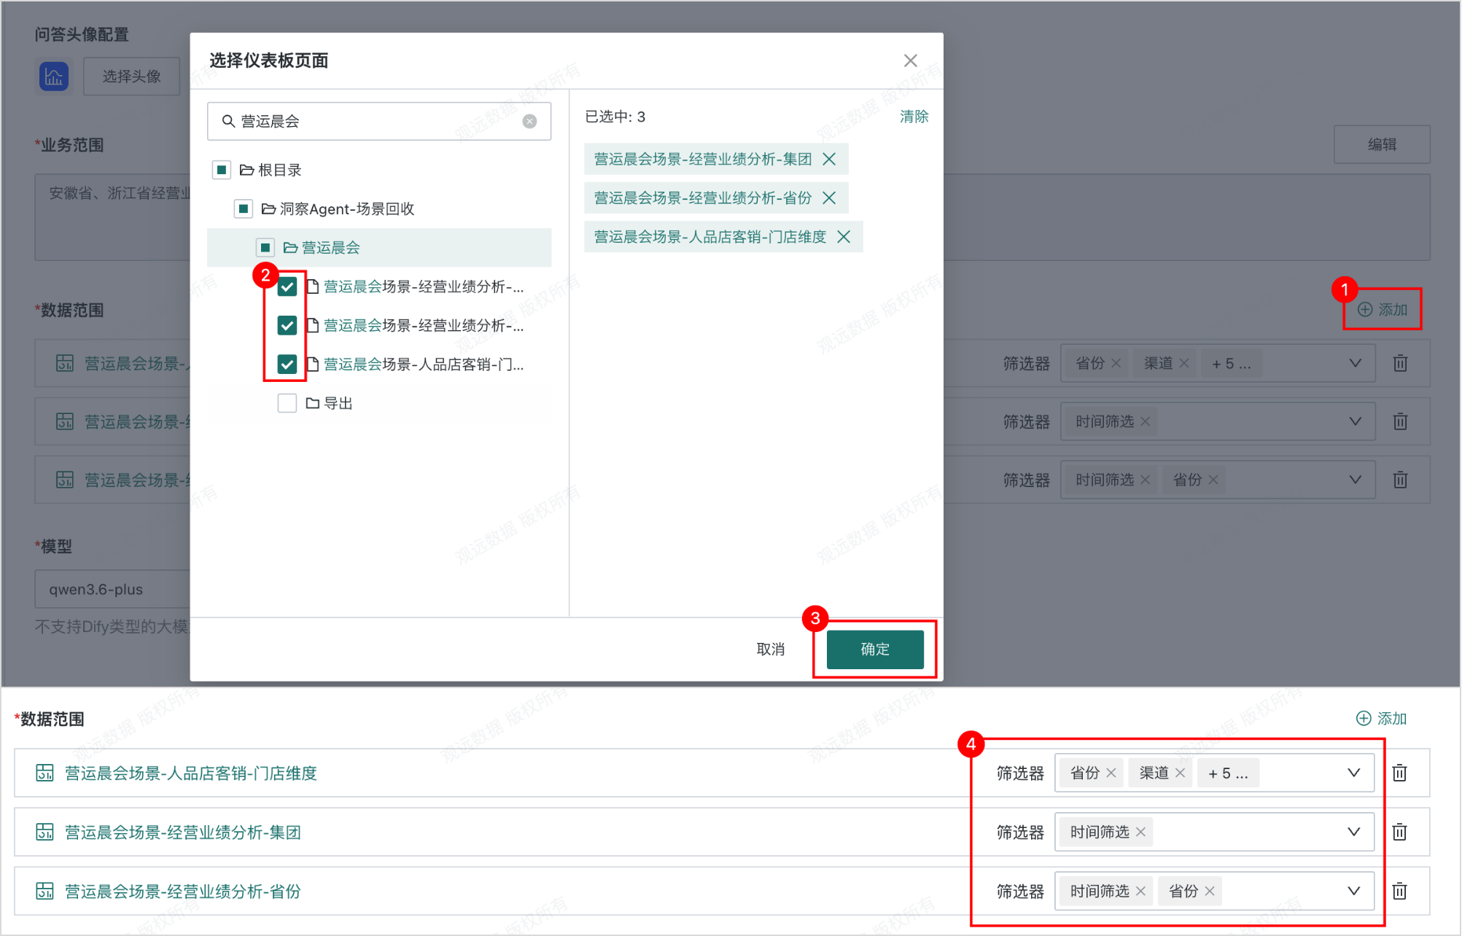Expand filter dropdown for 经营业绩分析-集团 row
The width and height of the screenshot is (1462, 936).
[1354, 832]
